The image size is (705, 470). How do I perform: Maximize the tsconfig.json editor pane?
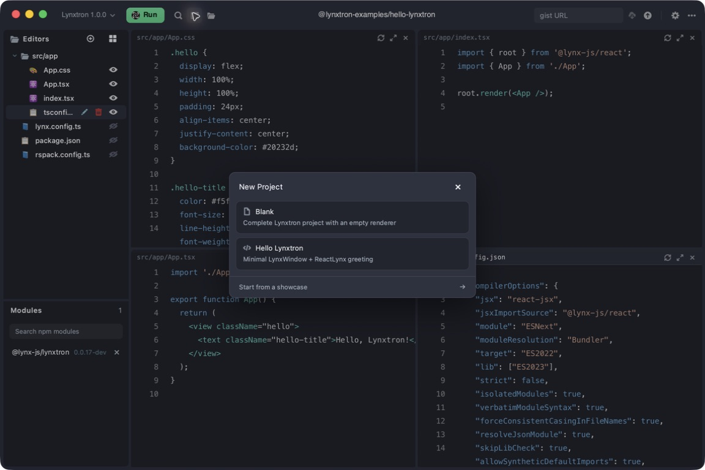point(680,257)
